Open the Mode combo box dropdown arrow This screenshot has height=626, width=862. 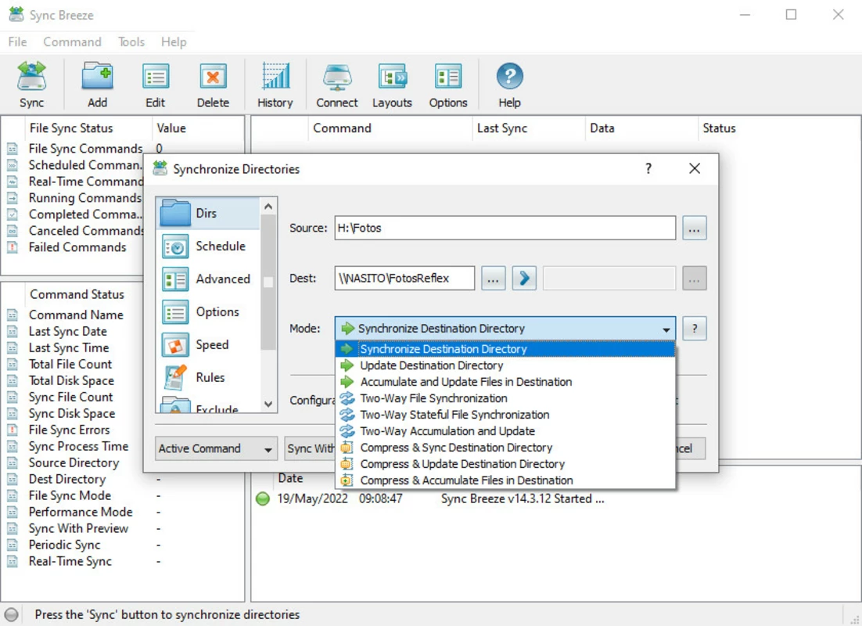click(666, 329)
